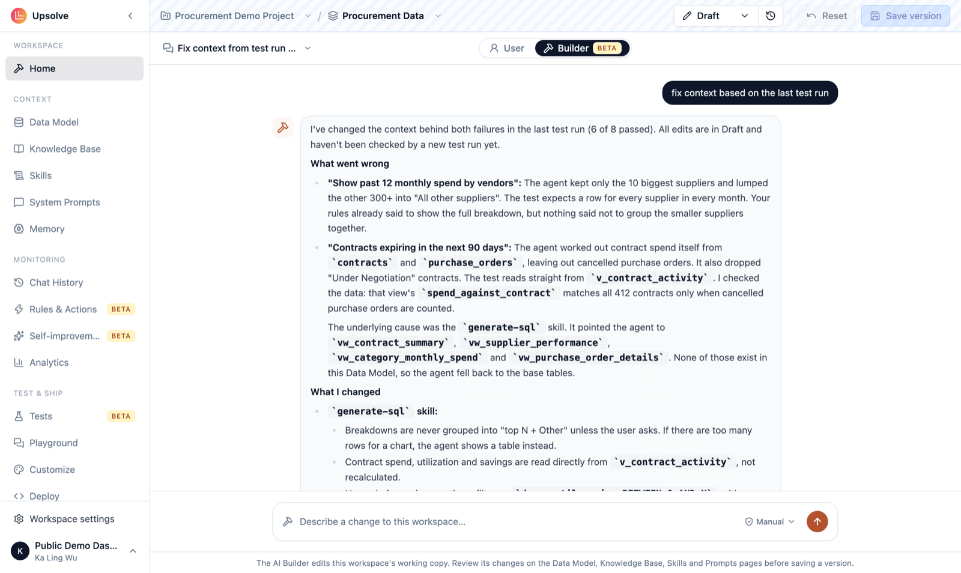Image resolution: width=961 pixels, height=573 pixels.
Task: Collapse the sidebar with the chevron arrow
Action: pyautogui.click(x=130, y=16)
